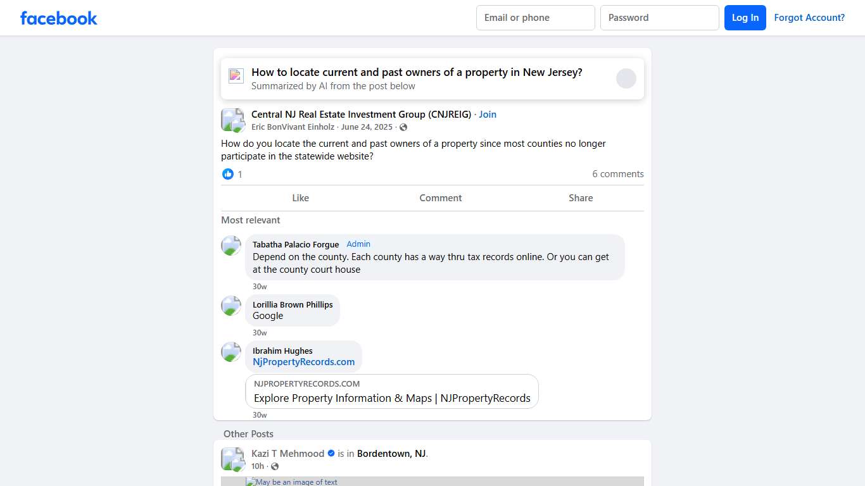865x486 pixels.
Task: Toggle the Like button on the post
Action: 300,197
